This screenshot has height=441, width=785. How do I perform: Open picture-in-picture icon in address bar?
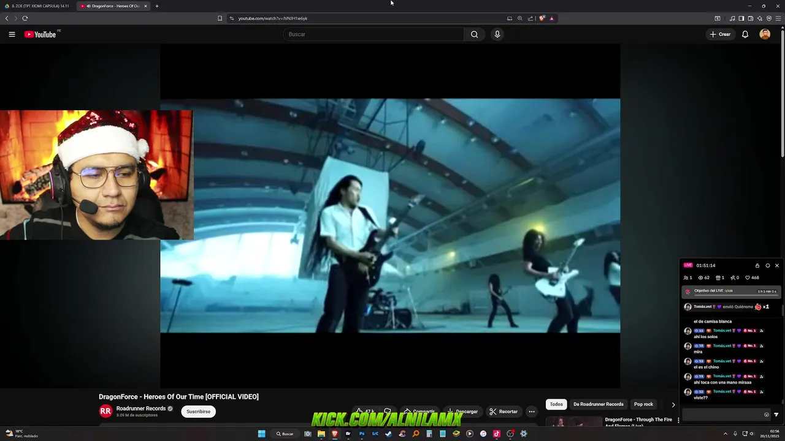coord(510,18)
